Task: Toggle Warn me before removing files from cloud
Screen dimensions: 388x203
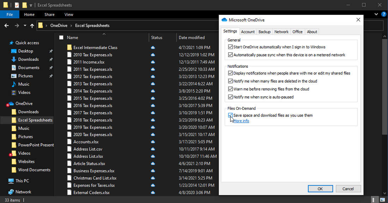Action: point(230,89)
